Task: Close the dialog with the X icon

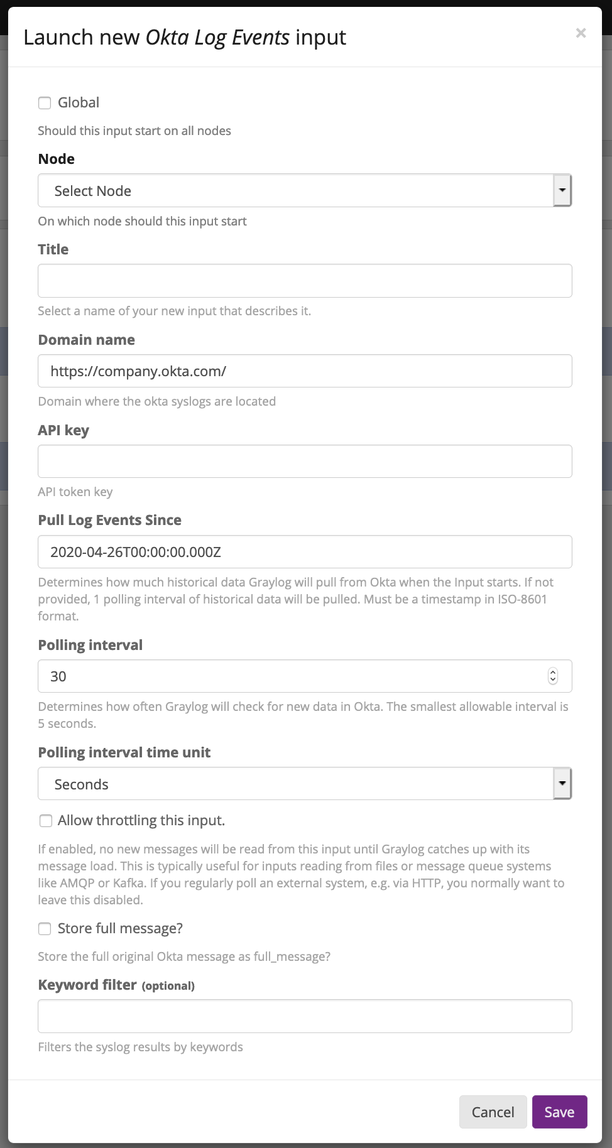Action: coord(581,33)
